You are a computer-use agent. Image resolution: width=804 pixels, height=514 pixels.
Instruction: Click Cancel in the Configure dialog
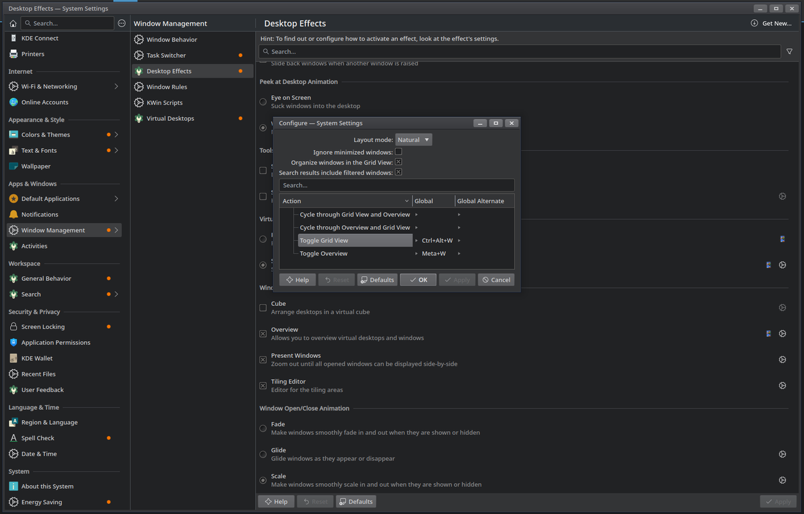(x=496, y=279)
